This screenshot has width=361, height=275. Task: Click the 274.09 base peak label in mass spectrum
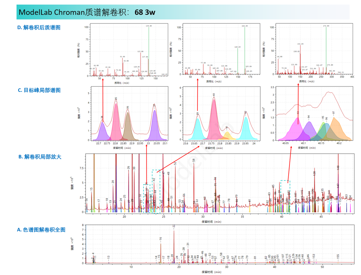[326, 26]
